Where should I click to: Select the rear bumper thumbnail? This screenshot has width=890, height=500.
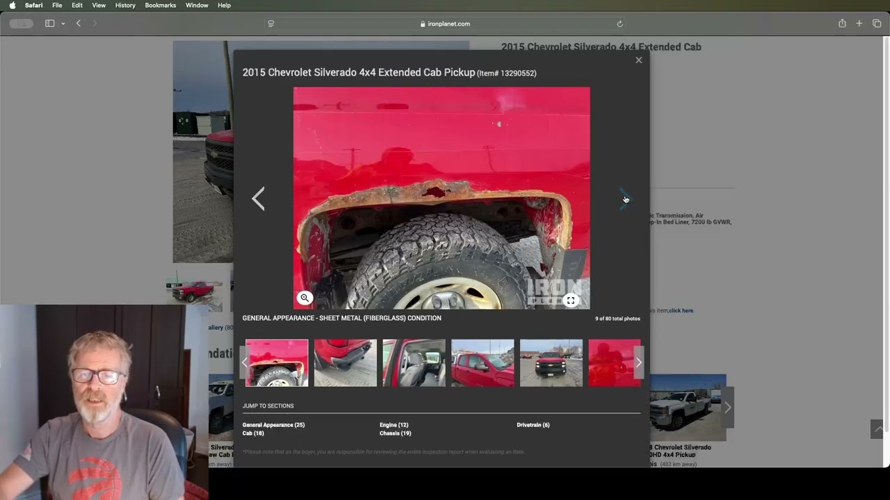pos(346,362)
